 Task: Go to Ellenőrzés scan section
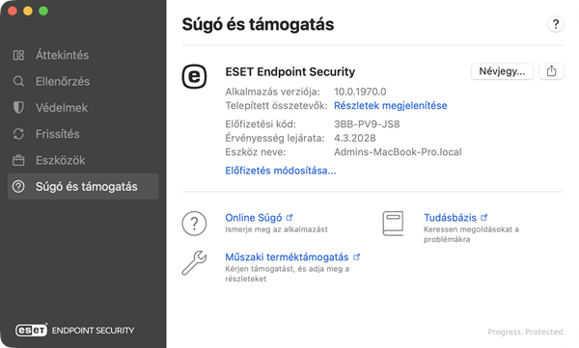click(83, 81)
